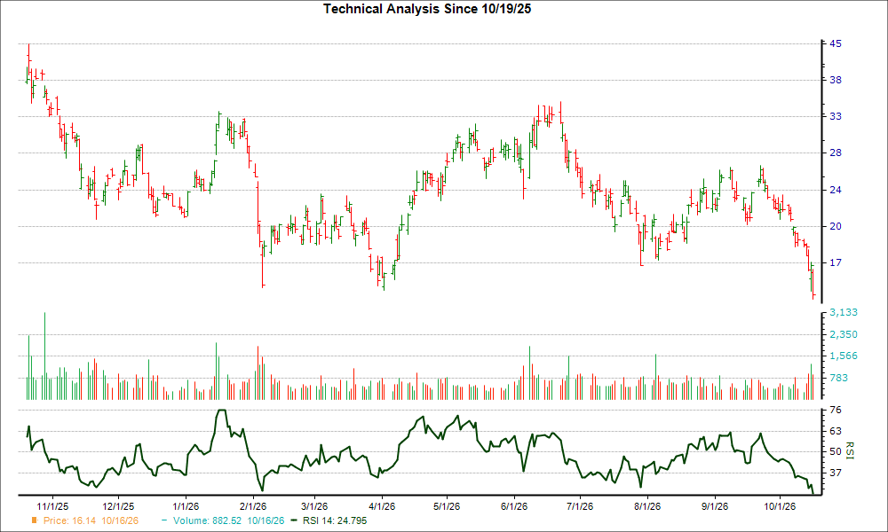
Task: Click the price axis label 45
Action: (836, 43)
